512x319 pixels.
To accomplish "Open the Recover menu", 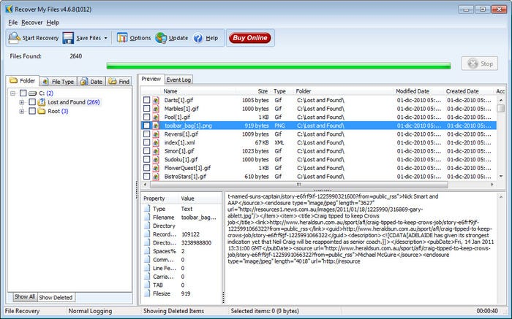I will 31,23.
